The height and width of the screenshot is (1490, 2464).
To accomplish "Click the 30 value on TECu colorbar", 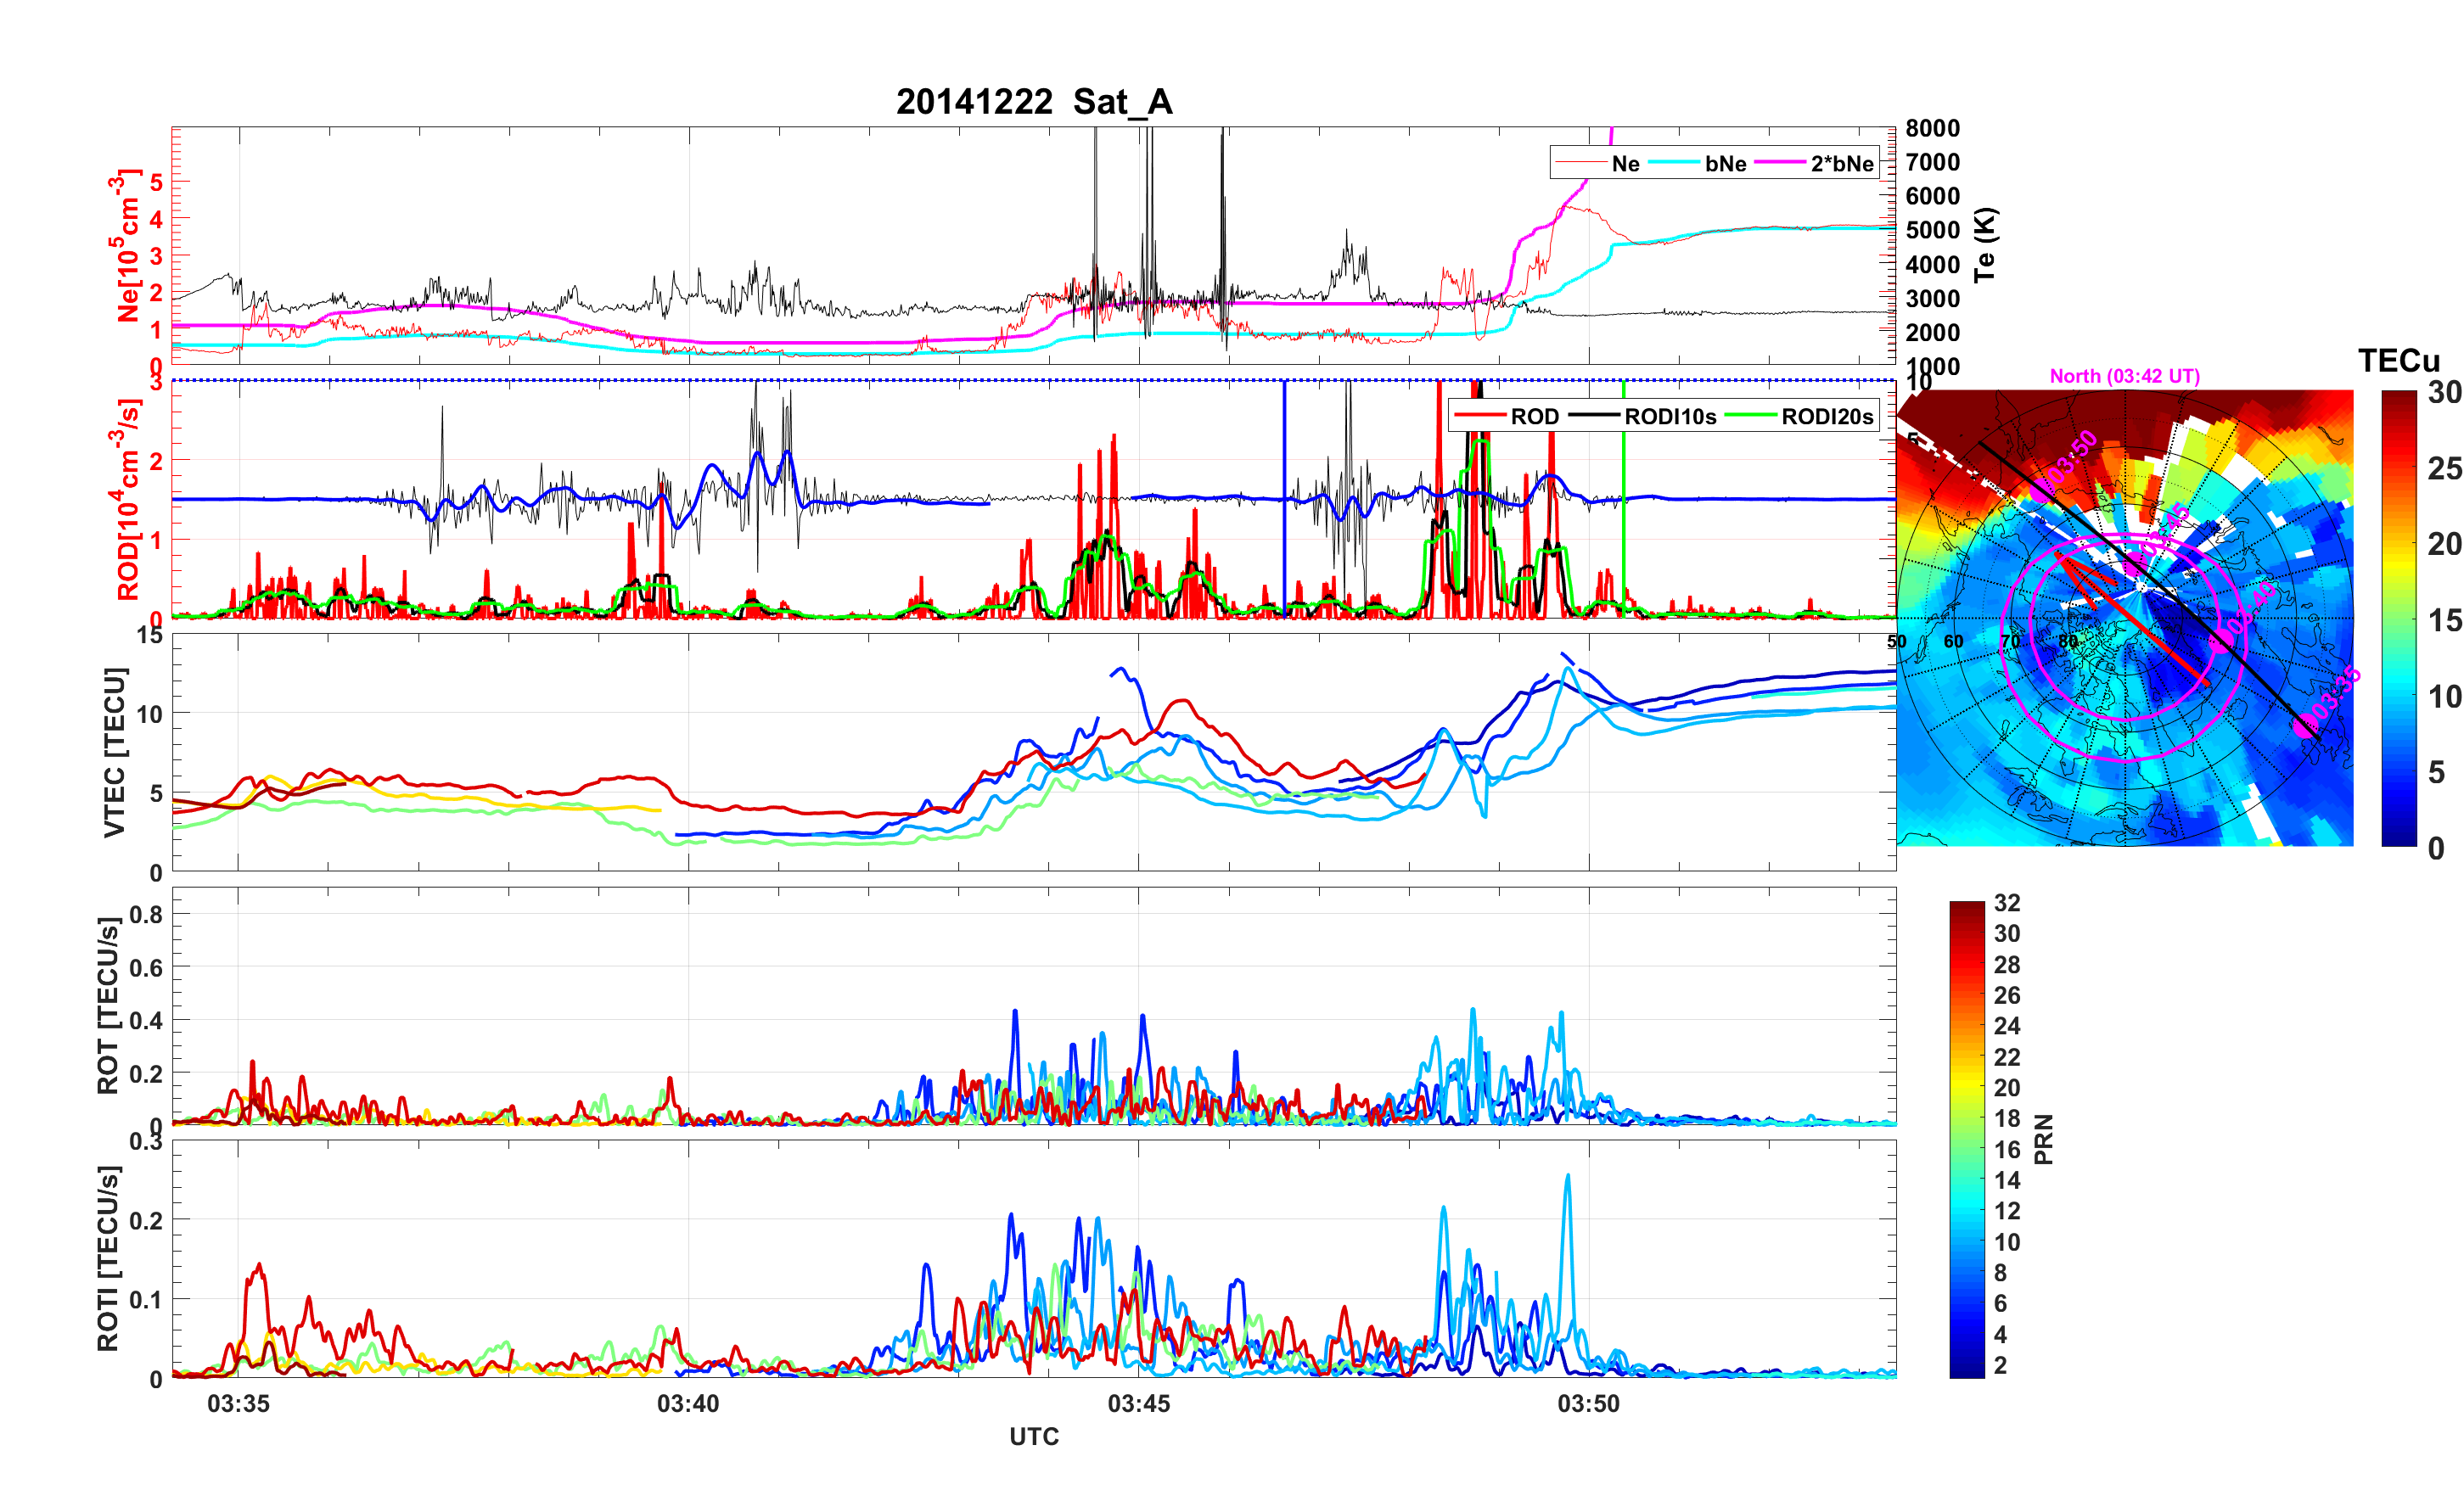I will pyautogui.click(x=2444, y=393).
